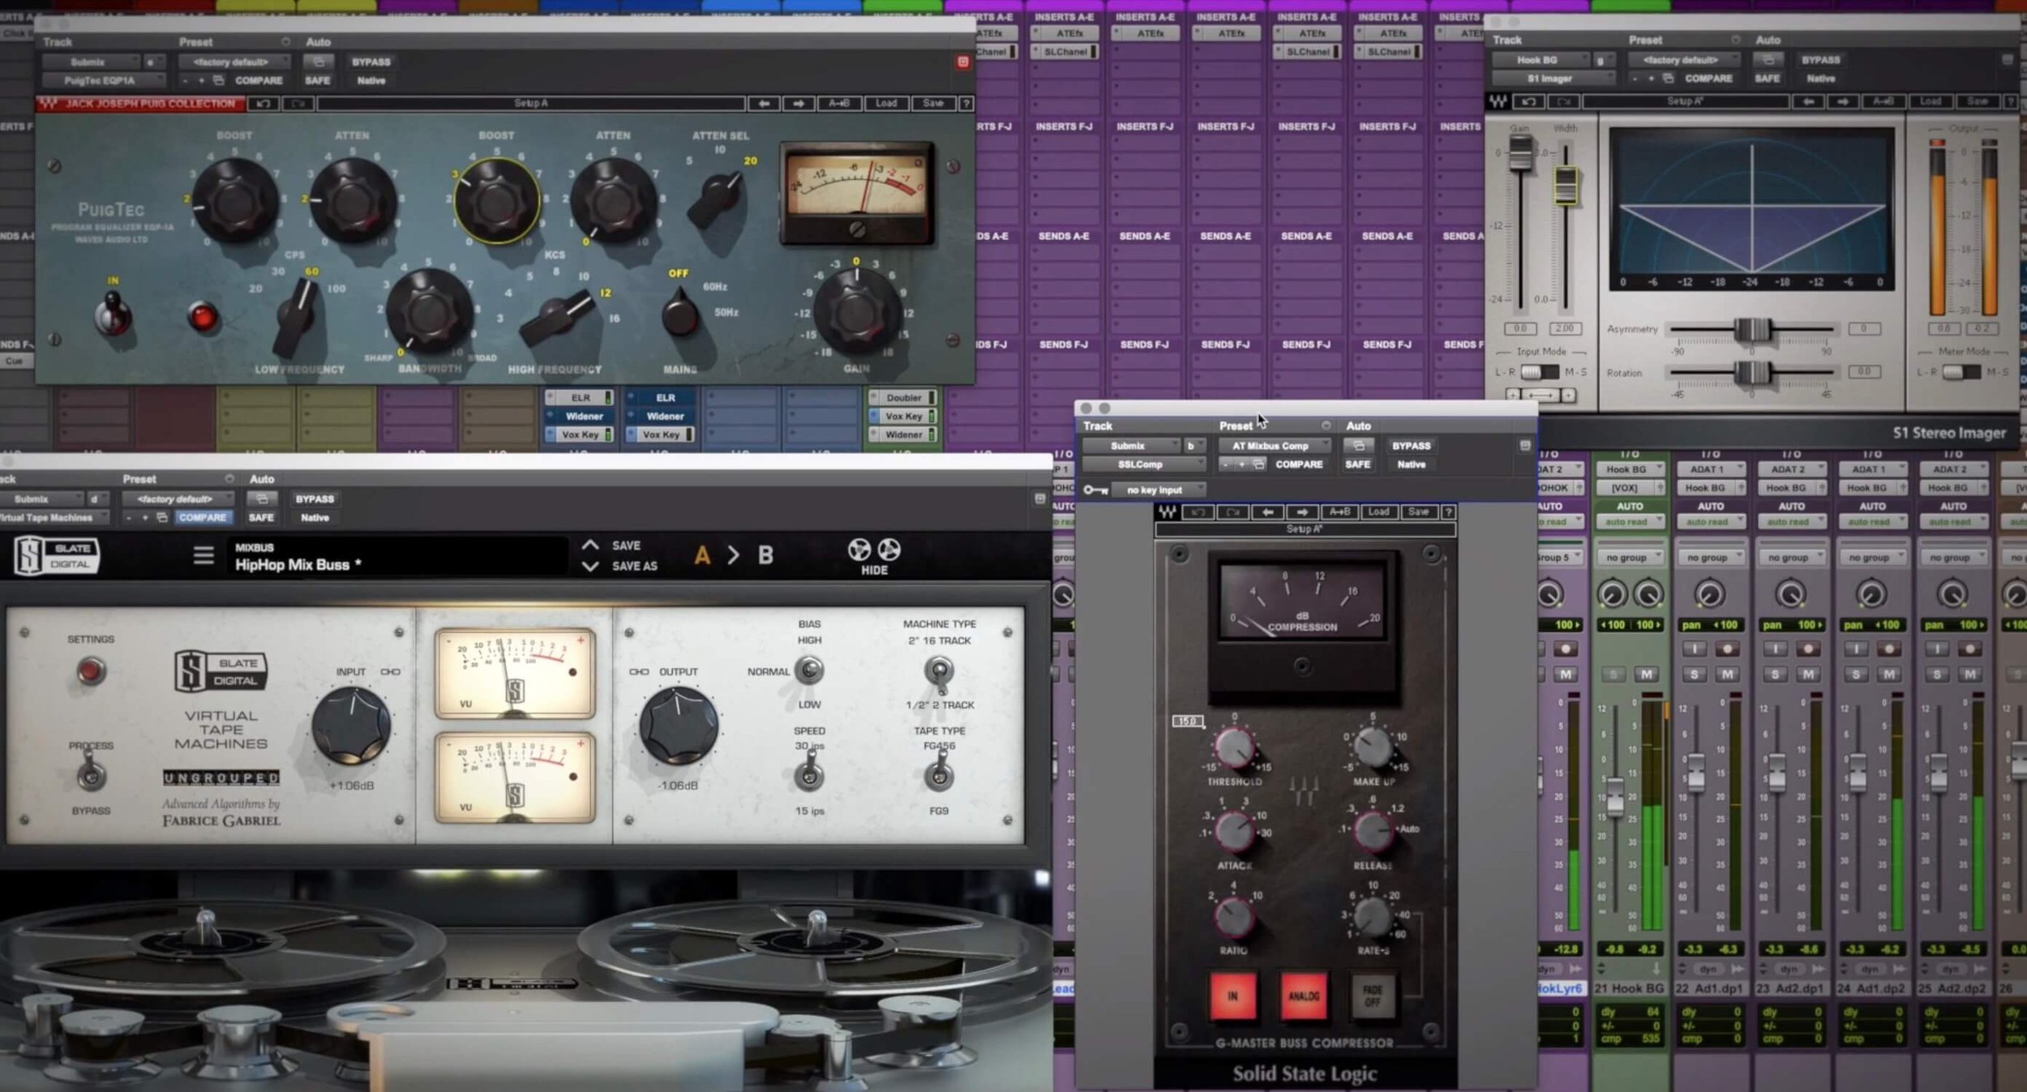
Task: Toggle the S1 Imager Meter Mode L-R/M-S switch
Action: click(1962, 372)
